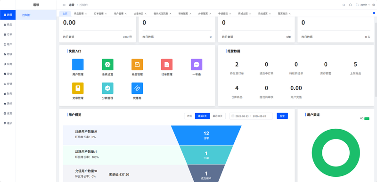
Task: Open the gear settings icon in header
Action: coord(373,5)
